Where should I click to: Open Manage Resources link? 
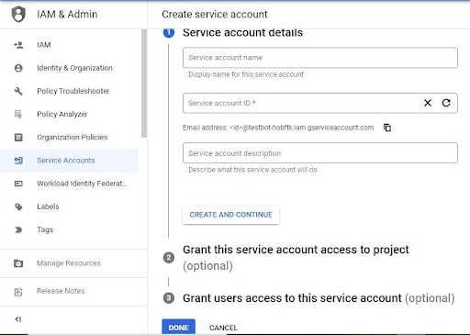(x=69, y=263)
